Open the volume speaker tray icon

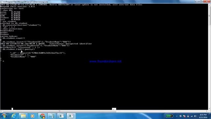coord(195,116)
